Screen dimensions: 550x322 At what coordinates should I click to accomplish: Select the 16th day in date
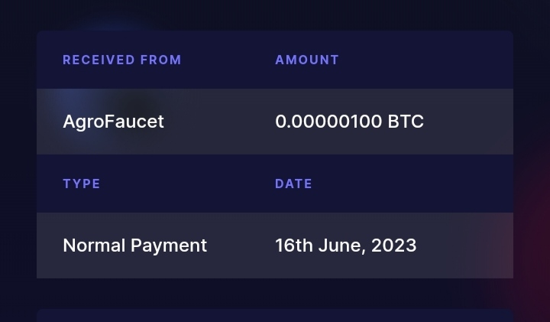(x=294, y=245)
